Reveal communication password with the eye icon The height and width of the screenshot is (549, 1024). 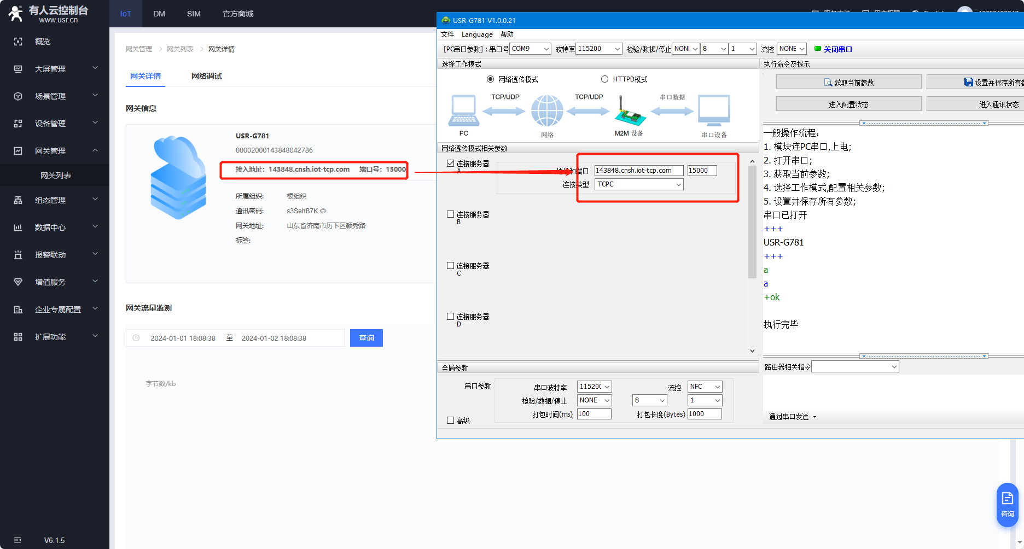click(x=323, y=211)
